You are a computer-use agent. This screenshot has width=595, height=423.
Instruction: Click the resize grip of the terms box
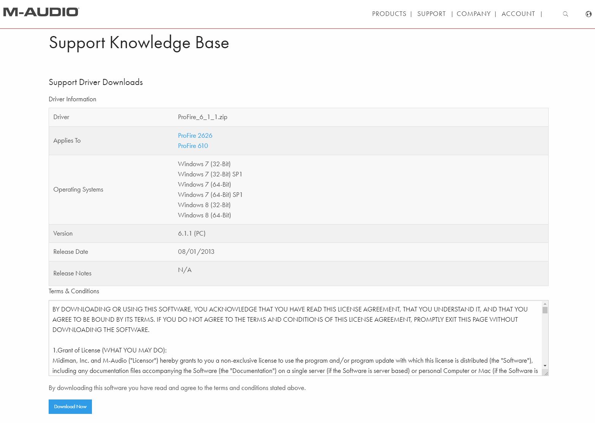546,373
